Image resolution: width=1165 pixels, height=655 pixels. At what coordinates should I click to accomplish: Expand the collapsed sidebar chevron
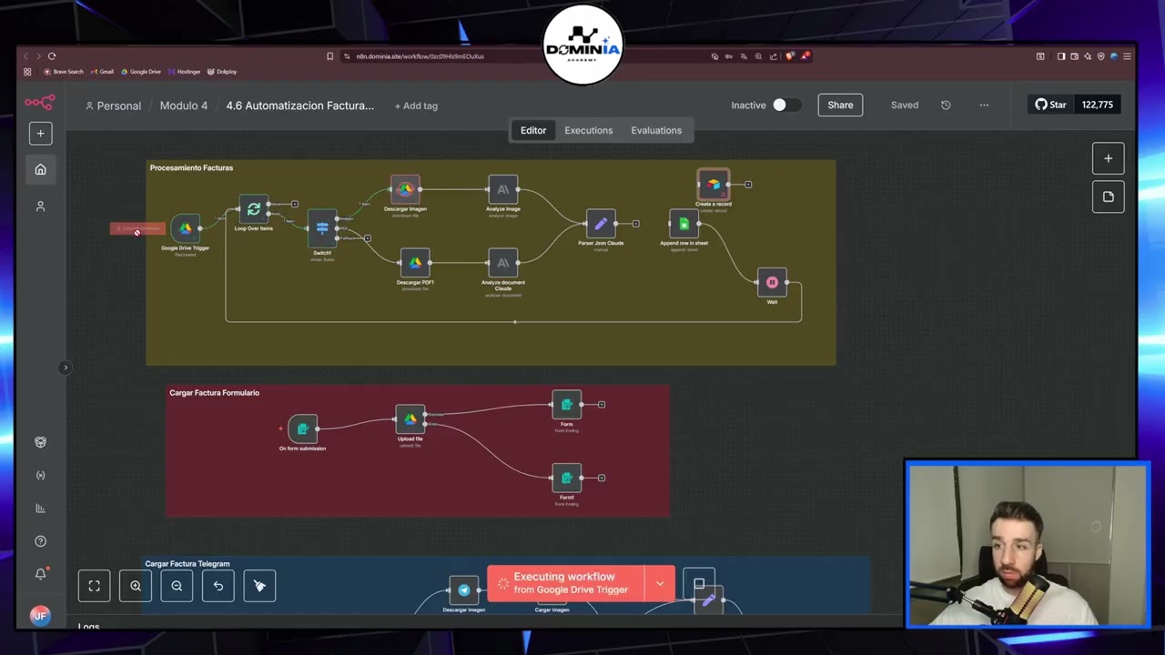pyautogui.click(x=66, y=368)
